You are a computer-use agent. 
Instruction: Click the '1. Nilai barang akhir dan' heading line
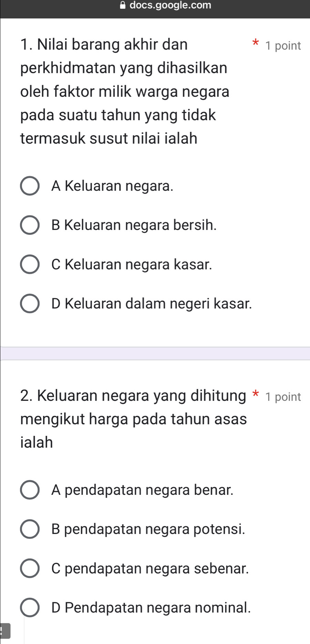pyautogui.click(x=104, y=45)
